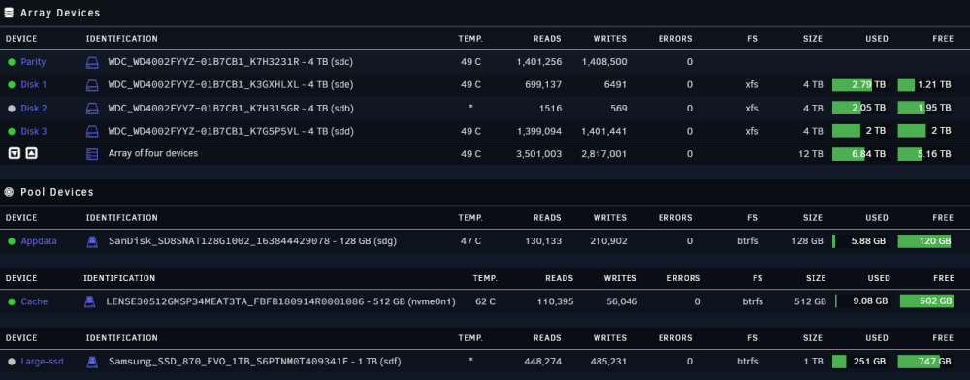Image resolution: width=970 pixels, height=380 pixels.
Task: Click the array summary icon
Action: pos(91,154)
